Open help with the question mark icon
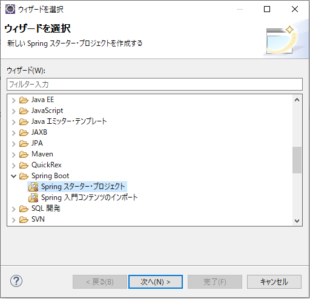Viewport: 310px width, 299px height. tap(16, 281)
